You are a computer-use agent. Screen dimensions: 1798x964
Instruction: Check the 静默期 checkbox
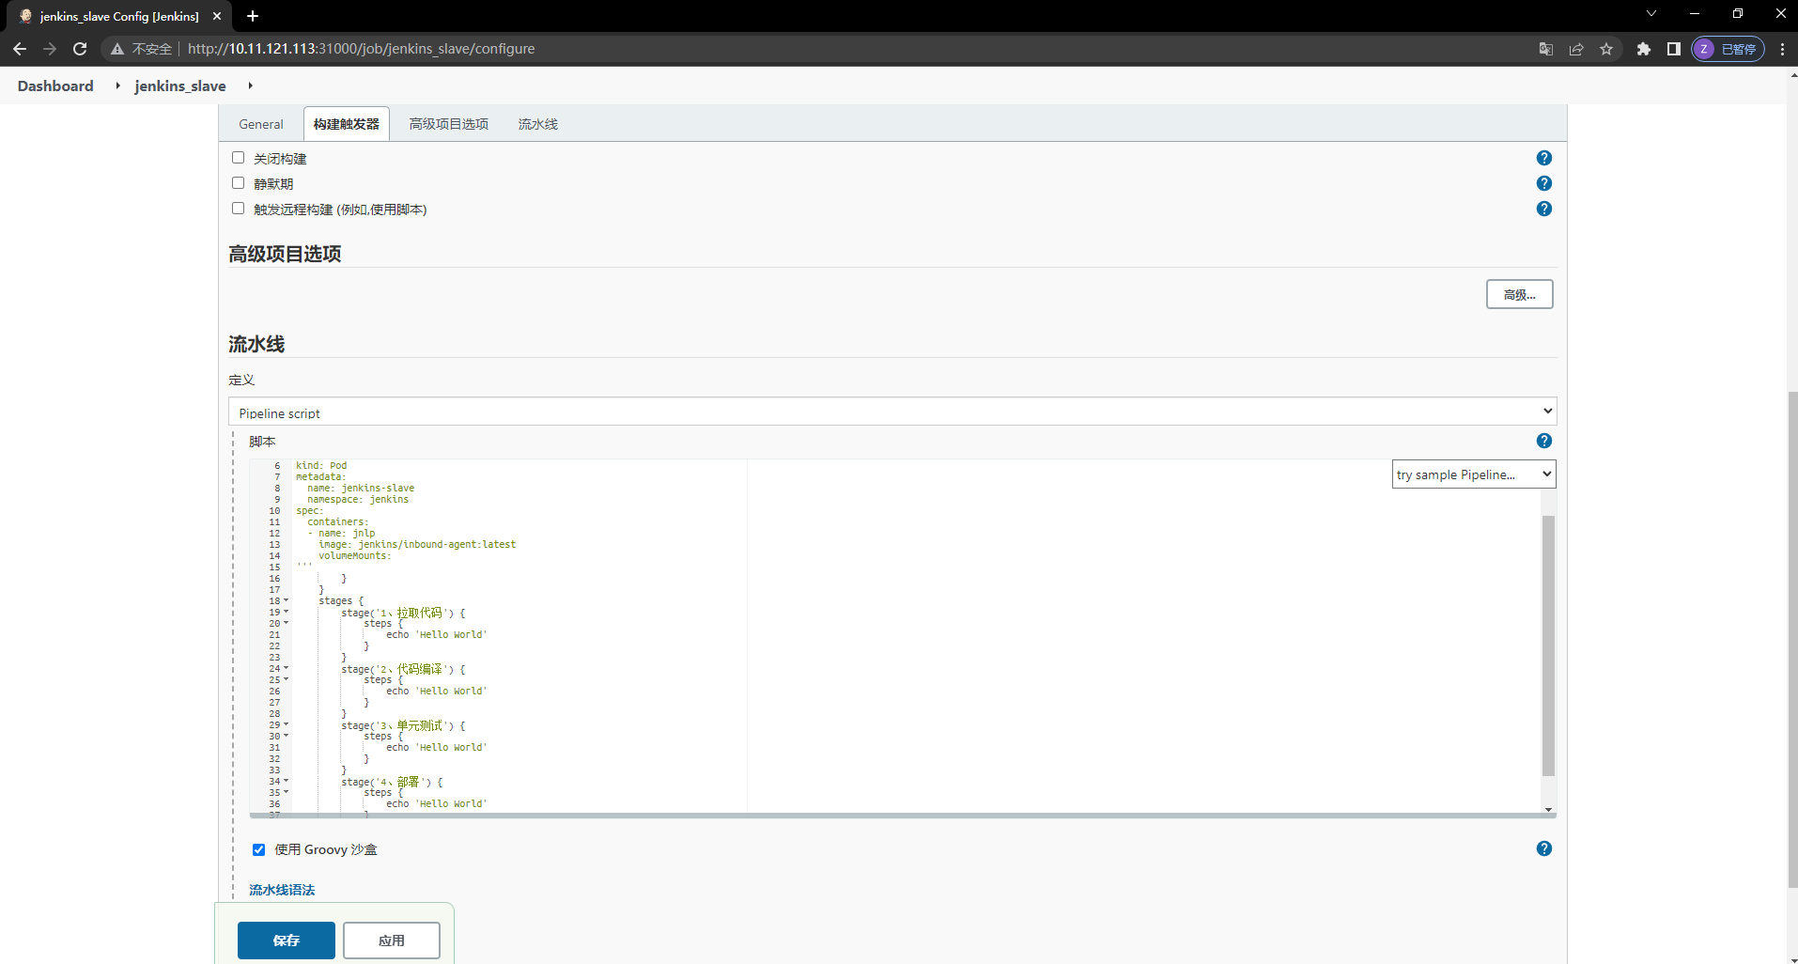[239, 183]
